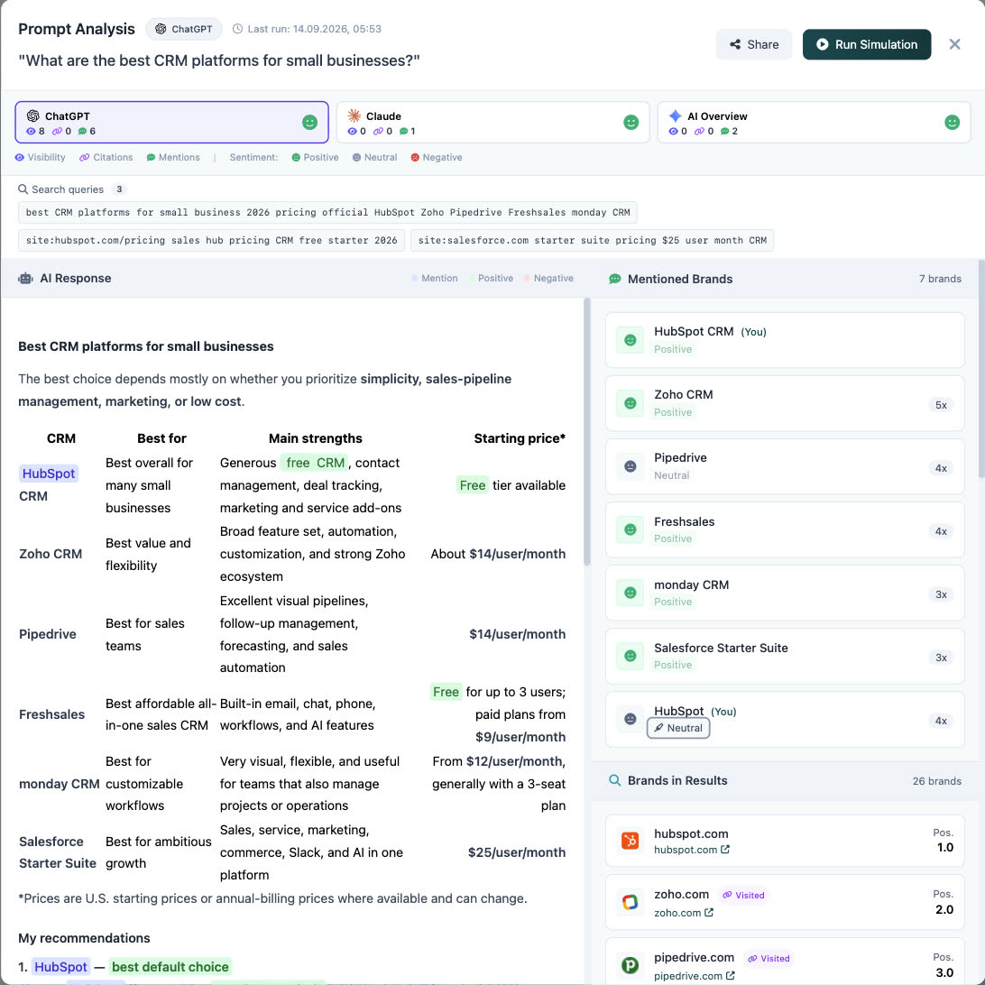985x985 pixels.
Task: Click the Mention legend in AI Response header
Action: point(434,279)
